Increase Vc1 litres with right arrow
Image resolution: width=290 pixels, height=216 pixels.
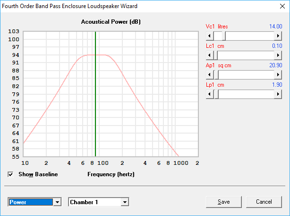tap(278, 36)
